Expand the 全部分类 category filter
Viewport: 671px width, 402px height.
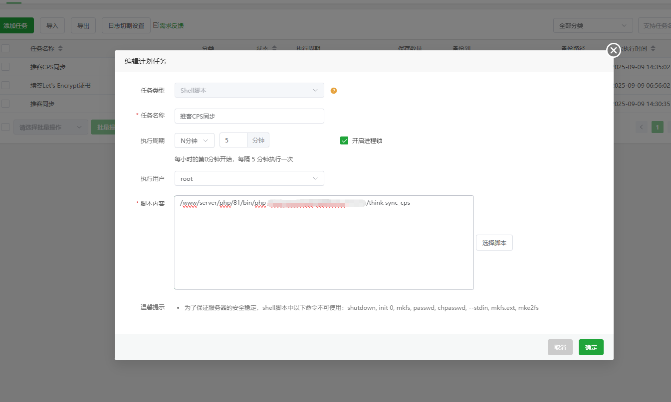coord(592,25)
